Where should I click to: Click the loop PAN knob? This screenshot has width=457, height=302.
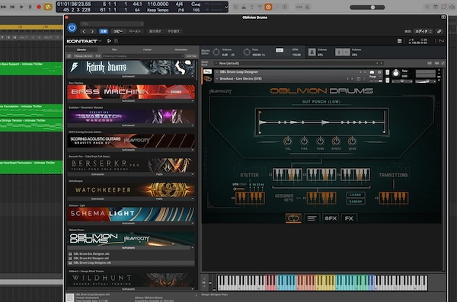coord(304,141)
